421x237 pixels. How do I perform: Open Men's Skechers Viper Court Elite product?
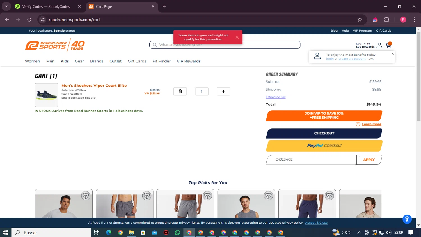(94, 86)
